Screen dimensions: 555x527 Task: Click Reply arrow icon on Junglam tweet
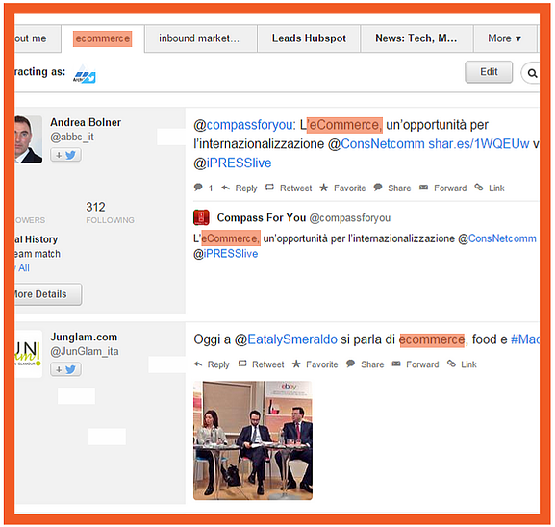pos(198,364)
